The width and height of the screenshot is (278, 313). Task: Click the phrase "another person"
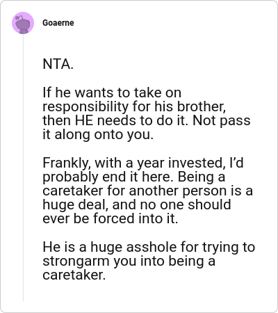178,191
